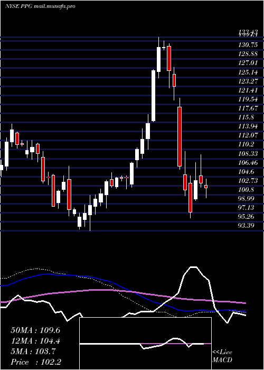Click the 115.8 price axis label

coord(246,117)
